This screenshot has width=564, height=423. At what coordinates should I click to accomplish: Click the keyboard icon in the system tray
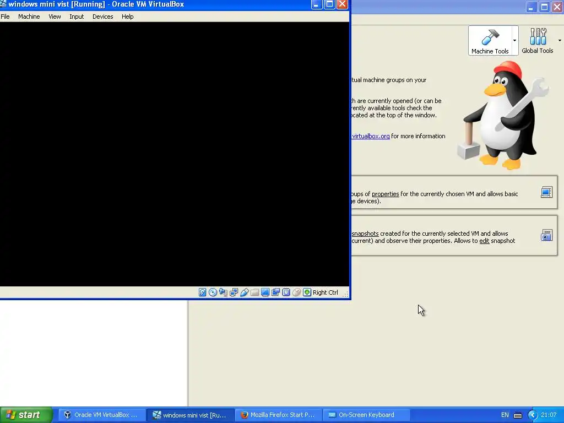[518, 415]
